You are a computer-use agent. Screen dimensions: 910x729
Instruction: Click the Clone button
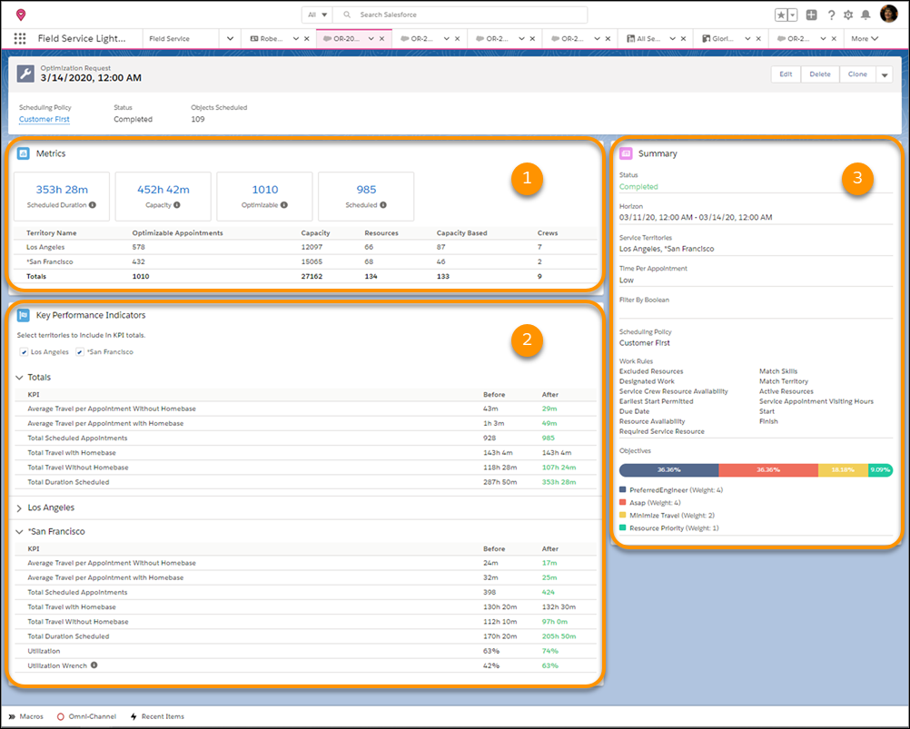pyautogui.click(x=857, y=74)
